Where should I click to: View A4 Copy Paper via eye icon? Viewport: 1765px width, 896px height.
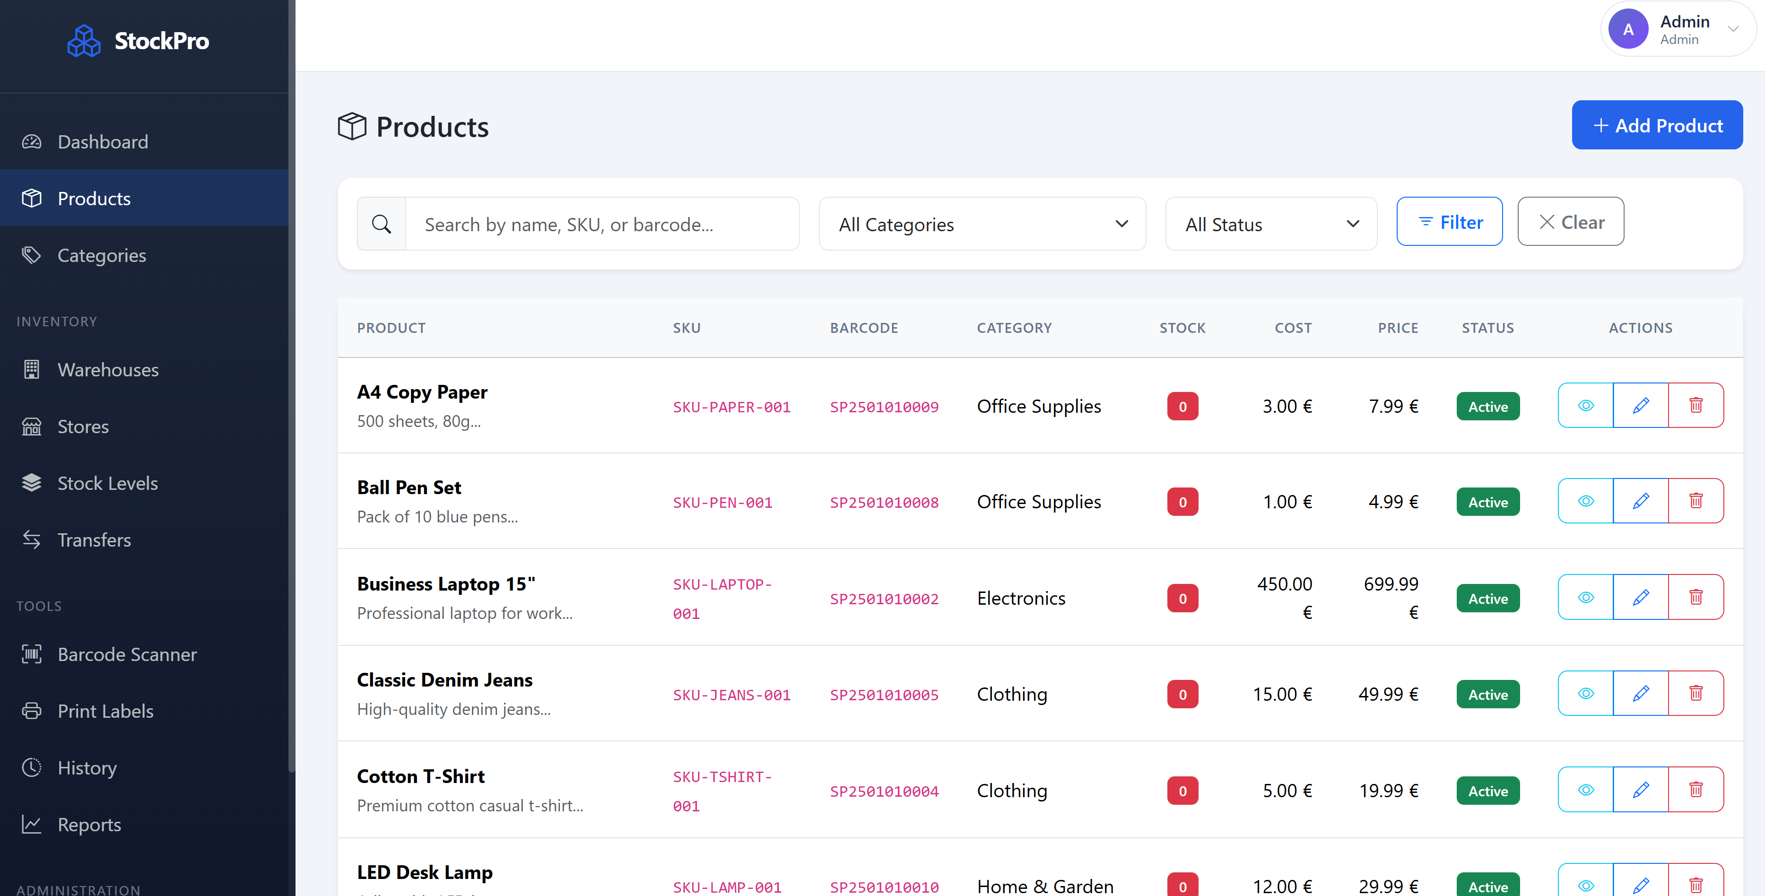[1585, 406]
